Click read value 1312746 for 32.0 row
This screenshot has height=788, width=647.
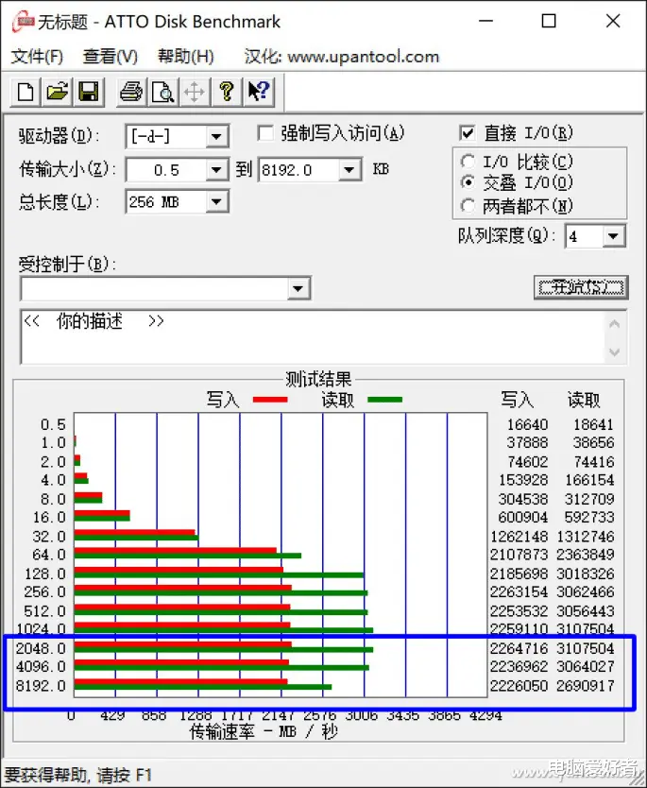586,537
